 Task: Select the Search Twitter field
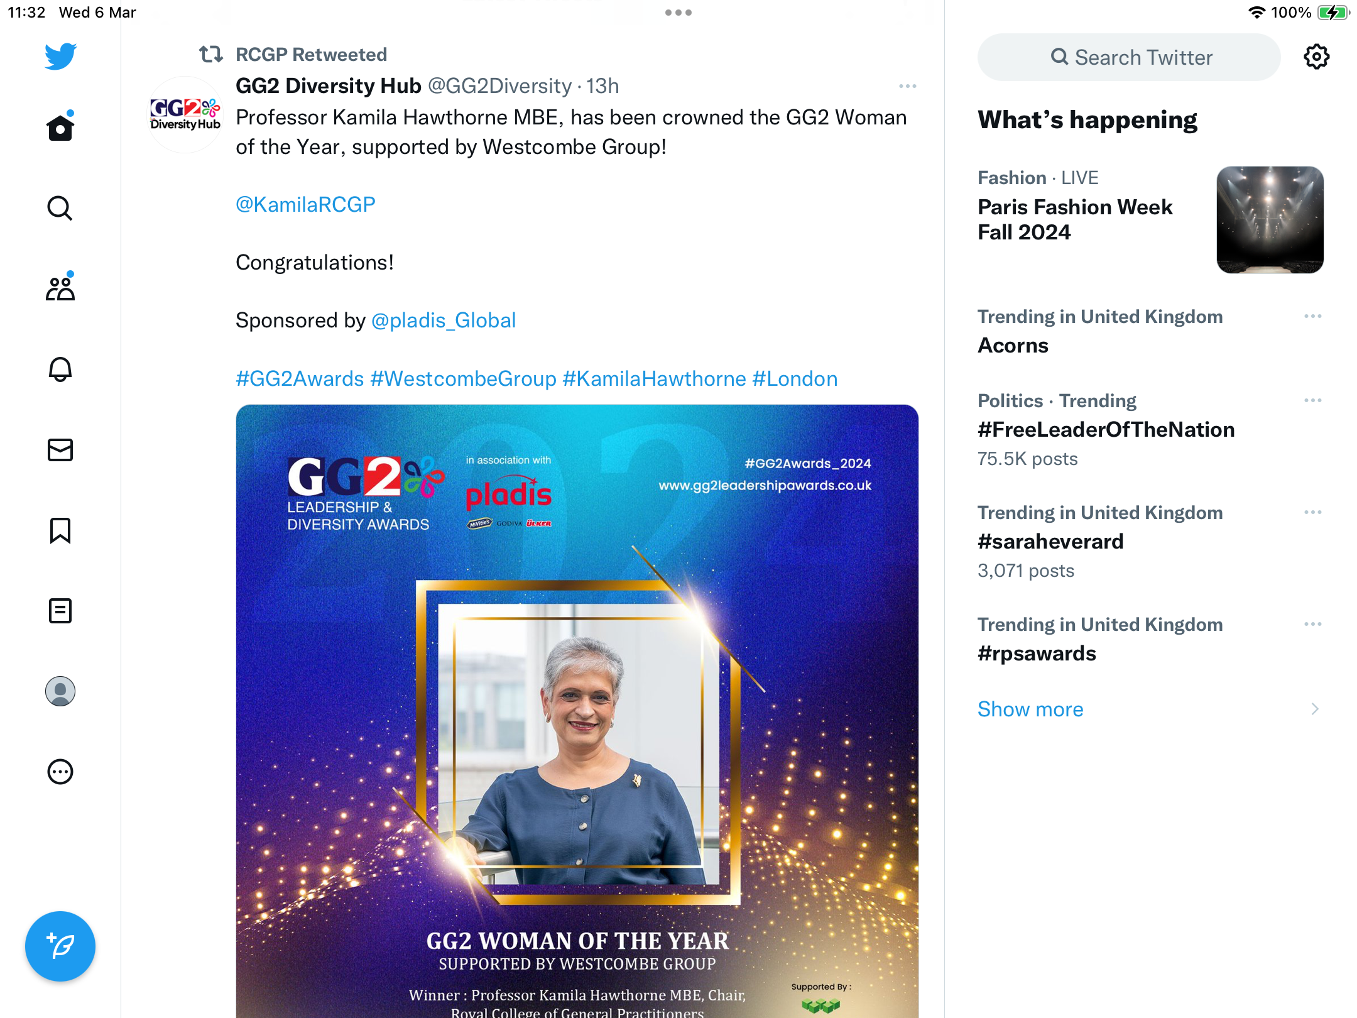pos(1129,57)
